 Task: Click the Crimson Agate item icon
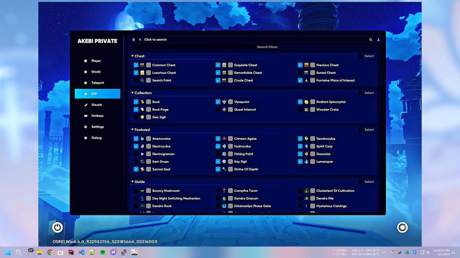224,139
